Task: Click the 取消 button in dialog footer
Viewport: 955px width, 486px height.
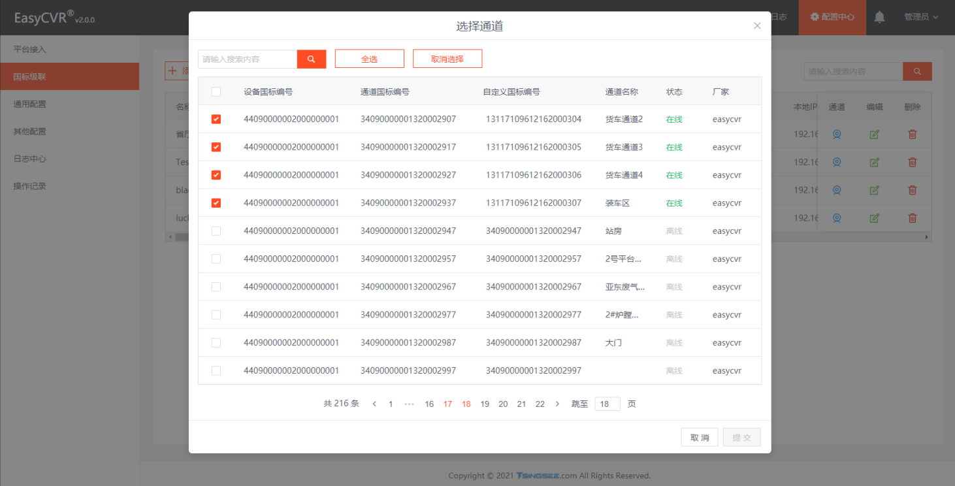Action: (700, 438)
